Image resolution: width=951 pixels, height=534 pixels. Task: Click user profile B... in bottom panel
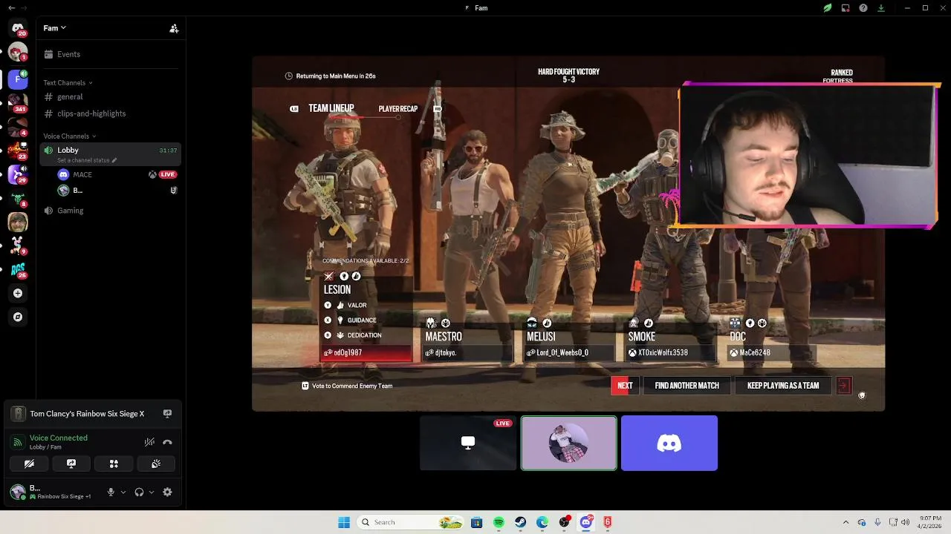(x=52, y=492)
